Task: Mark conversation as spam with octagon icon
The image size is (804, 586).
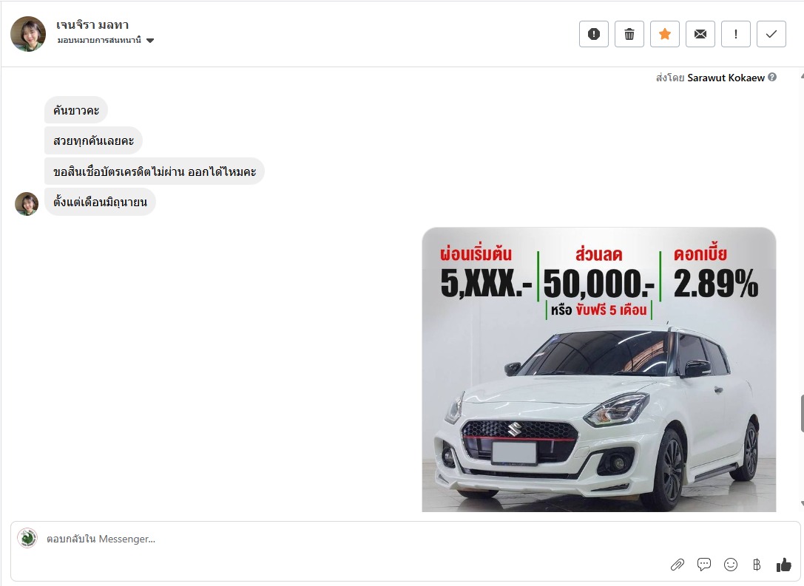Action: tap(593, 34)
